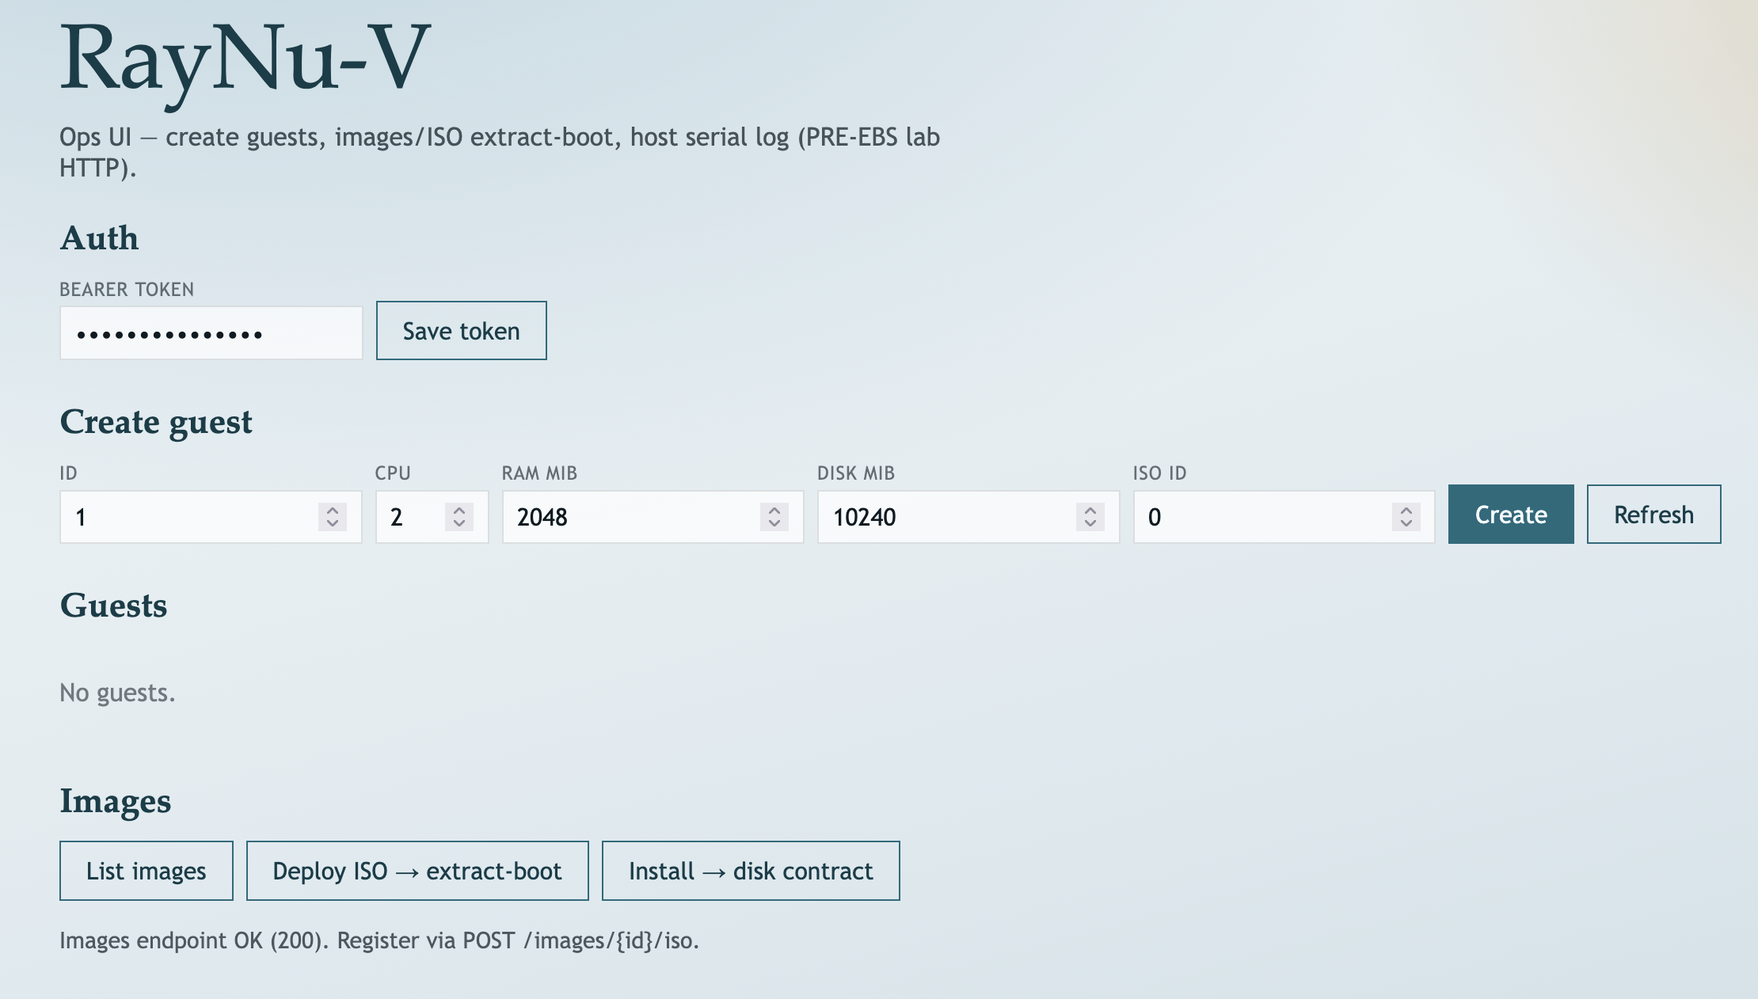Click the Save token button
Screen dimensions: 1758x999
tap(461, 331)
